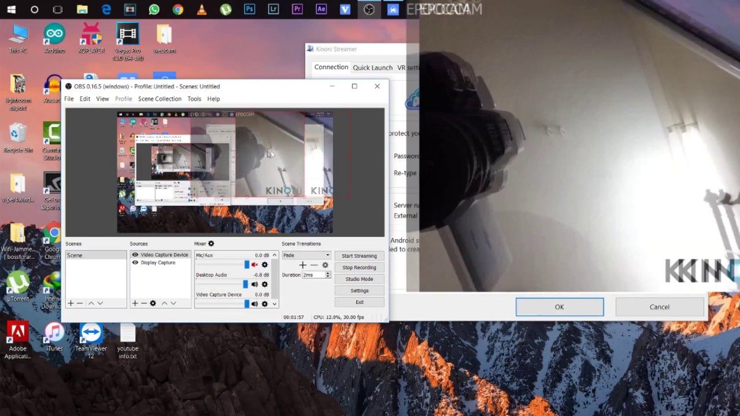Move scene up with arrow

coord(91,303)
